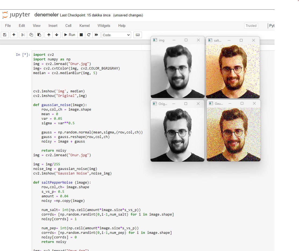Restart the kernel icon
The height and width of the screenshot is (251, 299).
[89, 35]
